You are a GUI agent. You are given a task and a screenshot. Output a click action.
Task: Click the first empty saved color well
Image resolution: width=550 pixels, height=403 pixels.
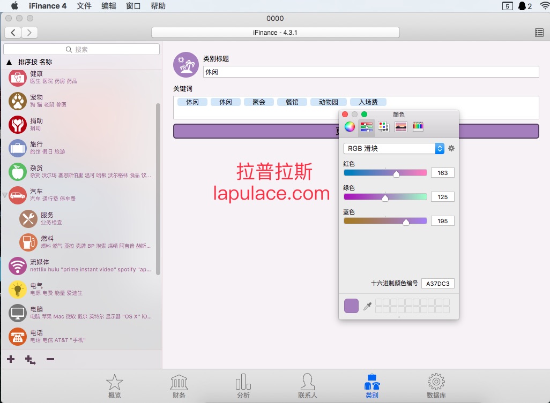tap(378, 302)
